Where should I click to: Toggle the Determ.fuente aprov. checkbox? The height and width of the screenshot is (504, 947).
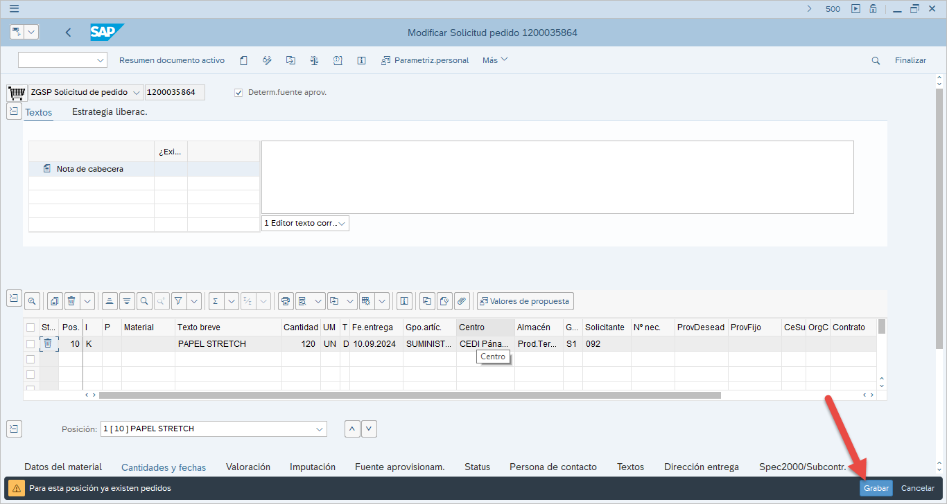click(239, 92)
